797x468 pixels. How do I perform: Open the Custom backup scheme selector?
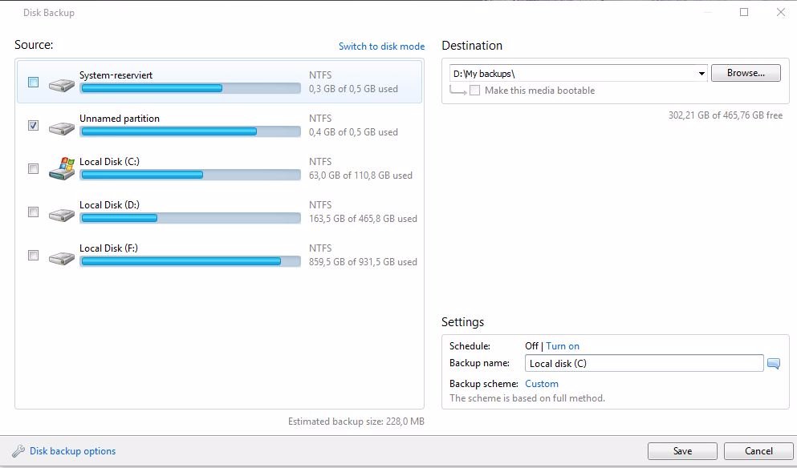pos(541,384)
